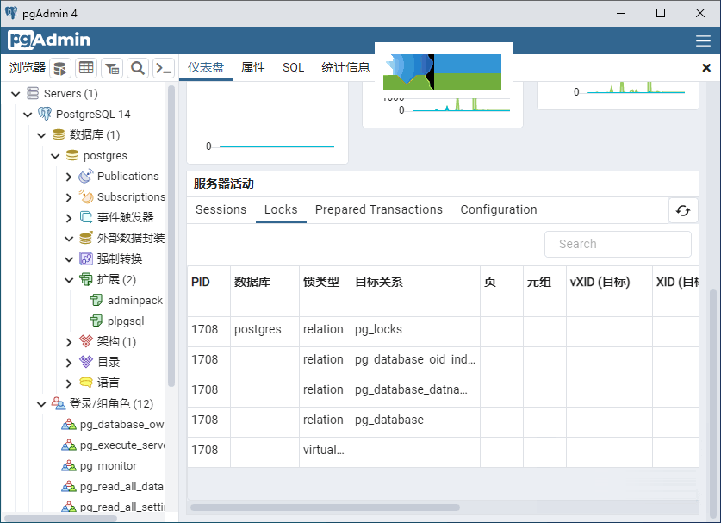This screenshot has width=721, height=523.
Task: Click the filtered rows toolbar icon
Action: [x=112, y=68]
